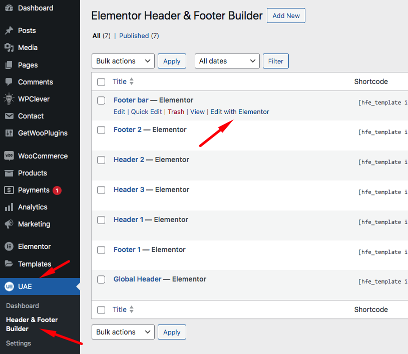Image resolution: width=408 pixels, height=354 pixels.
Task: Click the Elementor circle logo icon
Action: 9,246
